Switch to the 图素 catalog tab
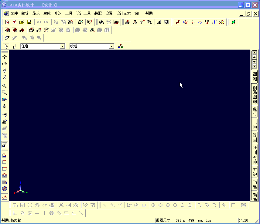The image size is (260, 224). (x=255, y=76)
